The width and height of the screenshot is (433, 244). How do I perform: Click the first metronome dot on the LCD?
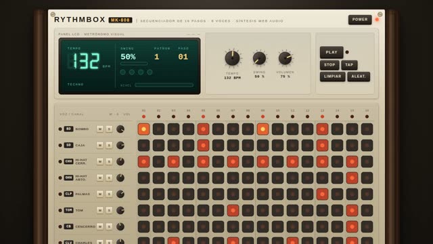[x=123, y=73]
